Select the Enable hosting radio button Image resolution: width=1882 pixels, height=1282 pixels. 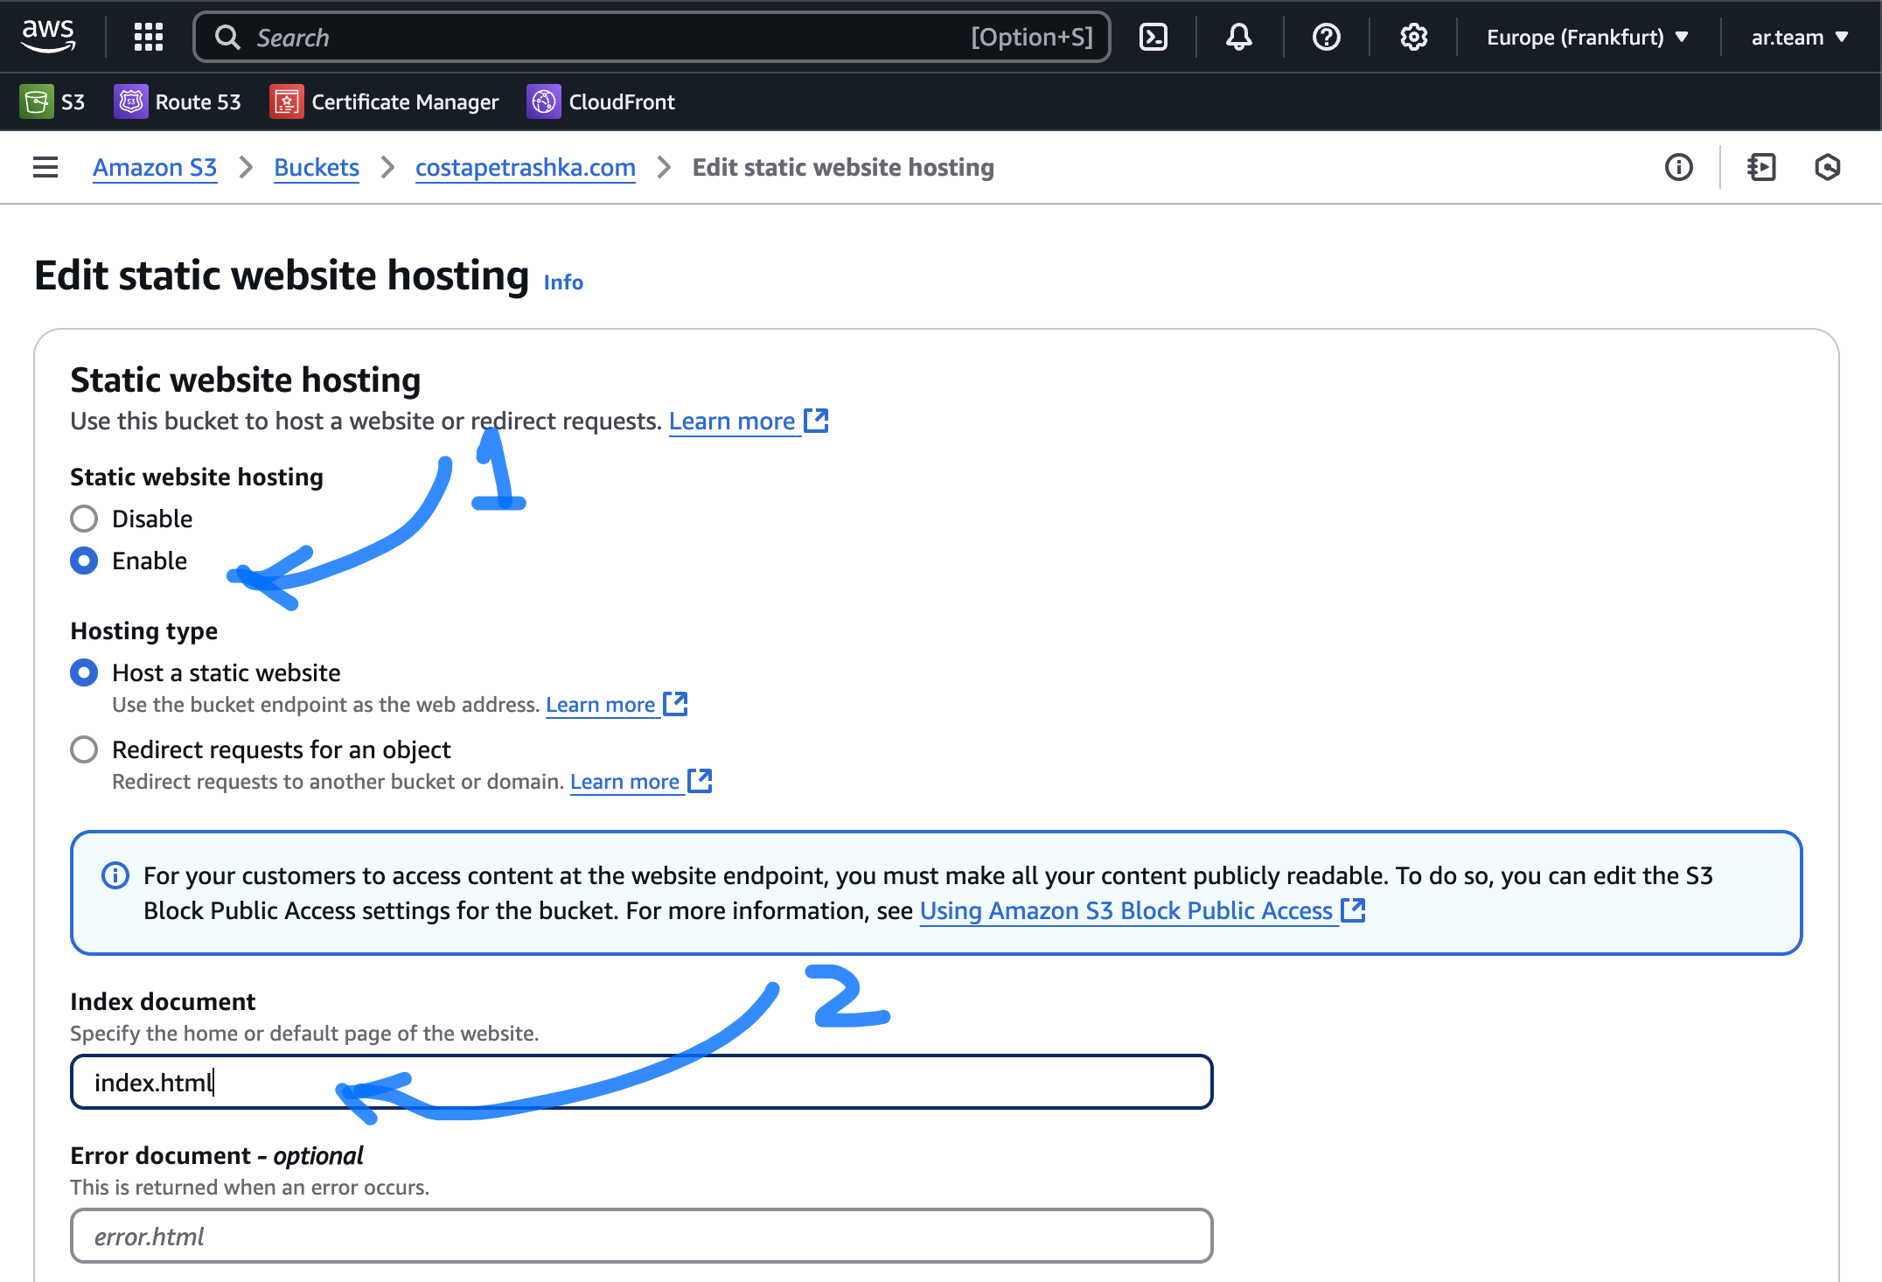pos(84,561)
